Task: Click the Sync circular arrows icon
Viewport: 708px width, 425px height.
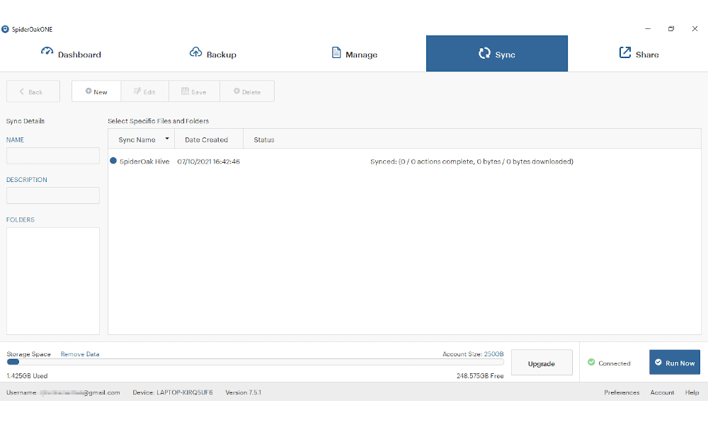Action: coord(484,53)
